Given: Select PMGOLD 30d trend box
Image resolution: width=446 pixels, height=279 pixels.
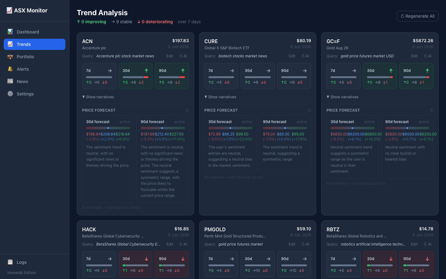Looking at the screenshot, I should [x=258, y=264].
